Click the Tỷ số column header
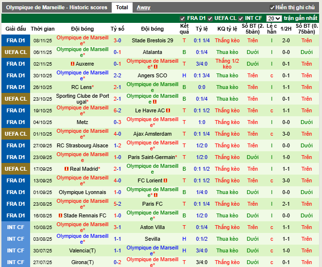Image resolution: width=322 pixels, height=267 pixels. pos(117,29)
